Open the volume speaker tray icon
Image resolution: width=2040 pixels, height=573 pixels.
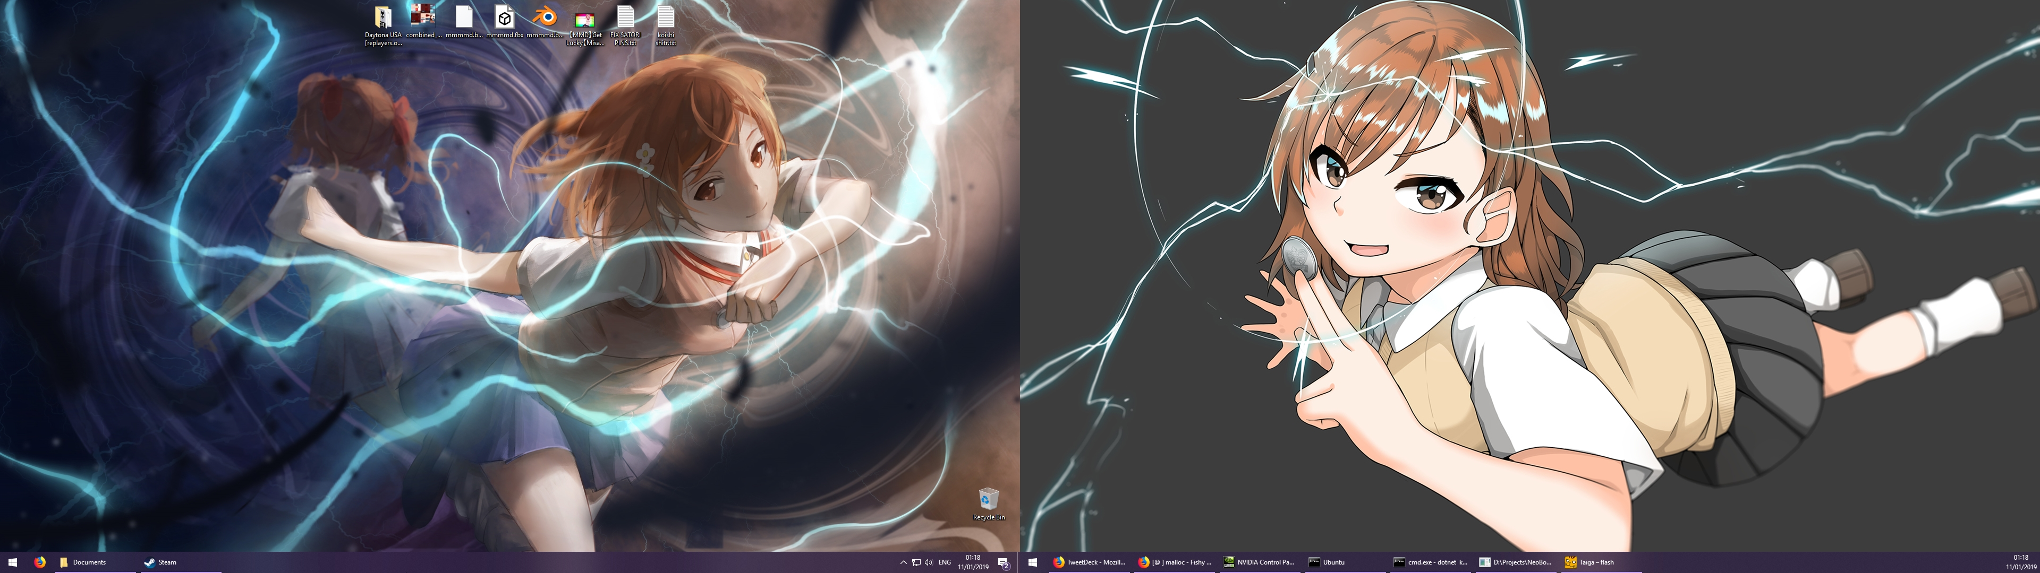pyautogui.click(x=928, y=563)
